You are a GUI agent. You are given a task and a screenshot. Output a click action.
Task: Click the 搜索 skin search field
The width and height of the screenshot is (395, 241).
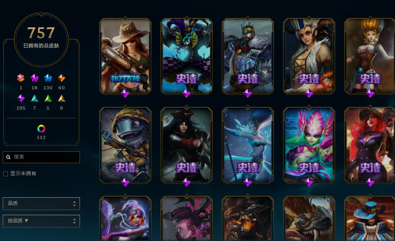pos(41,157)
